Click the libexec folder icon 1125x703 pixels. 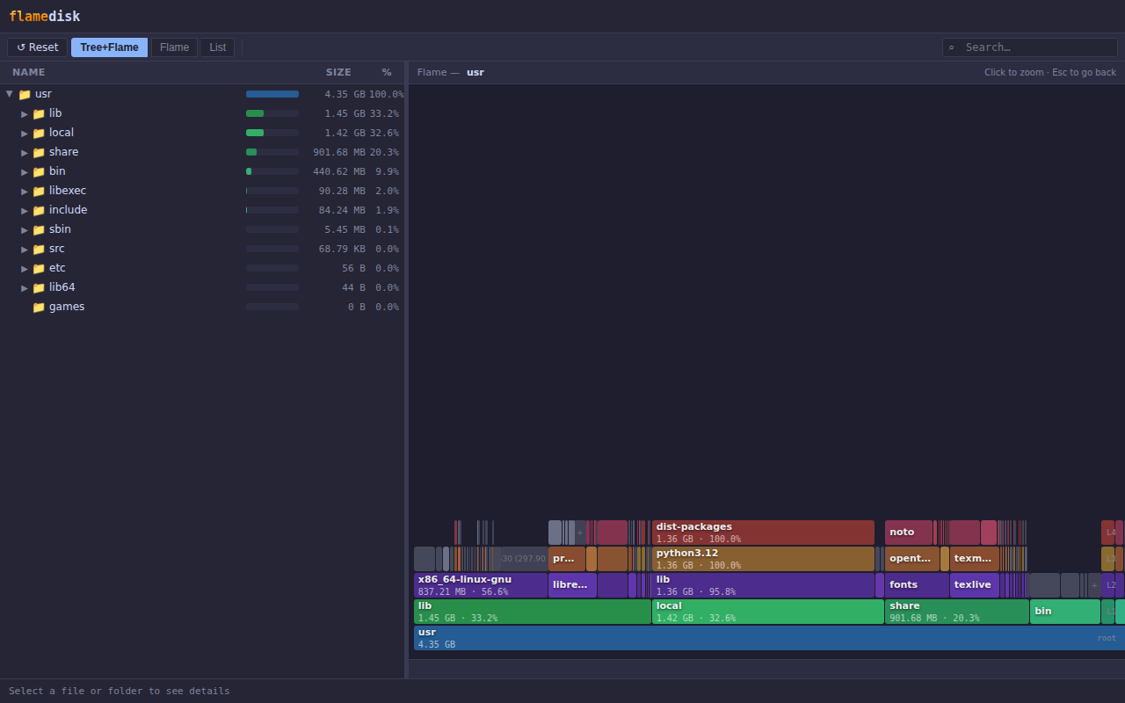pos(39,191)
